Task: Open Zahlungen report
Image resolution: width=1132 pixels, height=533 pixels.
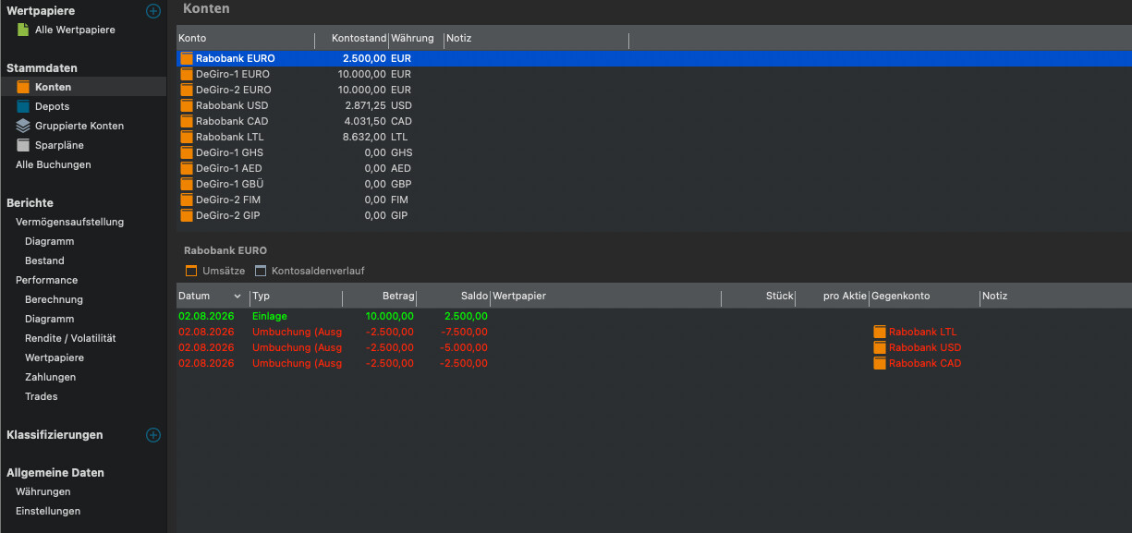Action: tap(51, 377)
